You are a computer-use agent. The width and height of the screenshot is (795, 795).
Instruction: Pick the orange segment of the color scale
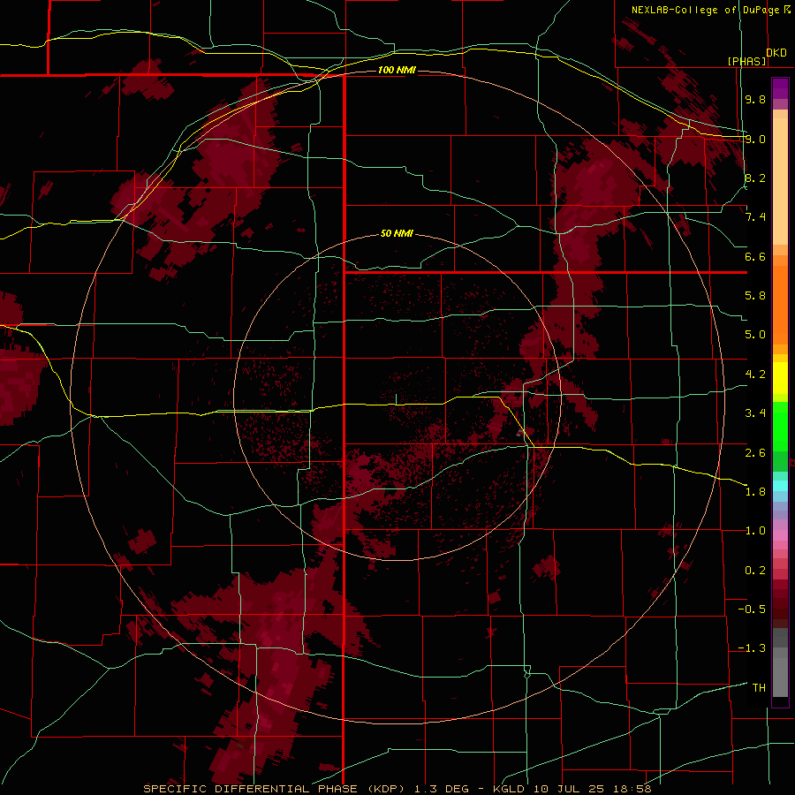click(780, 306)
